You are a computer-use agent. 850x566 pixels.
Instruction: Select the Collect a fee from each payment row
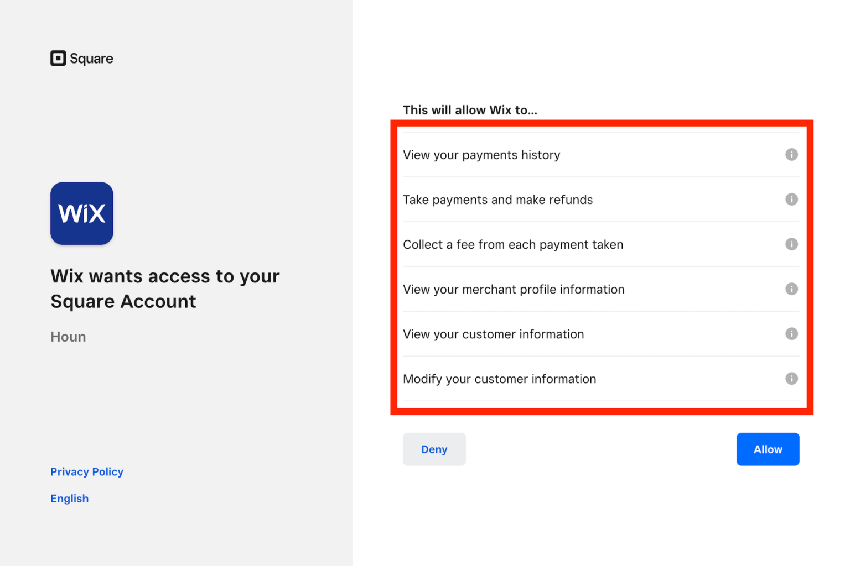click(x=513, y=245)
